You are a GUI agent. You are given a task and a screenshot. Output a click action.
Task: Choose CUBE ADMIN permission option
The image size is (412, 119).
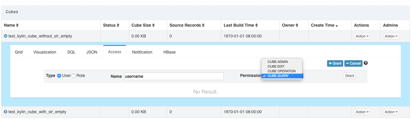(x=278, y=62)
